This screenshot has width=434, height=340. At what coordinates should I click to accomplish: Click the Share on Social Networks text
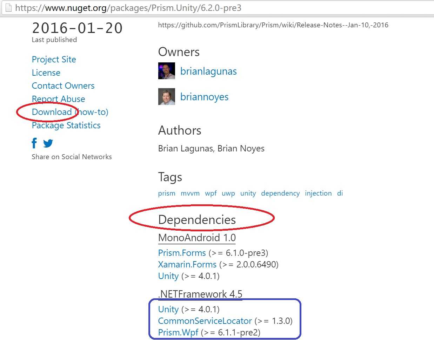[x=72, y=157]
